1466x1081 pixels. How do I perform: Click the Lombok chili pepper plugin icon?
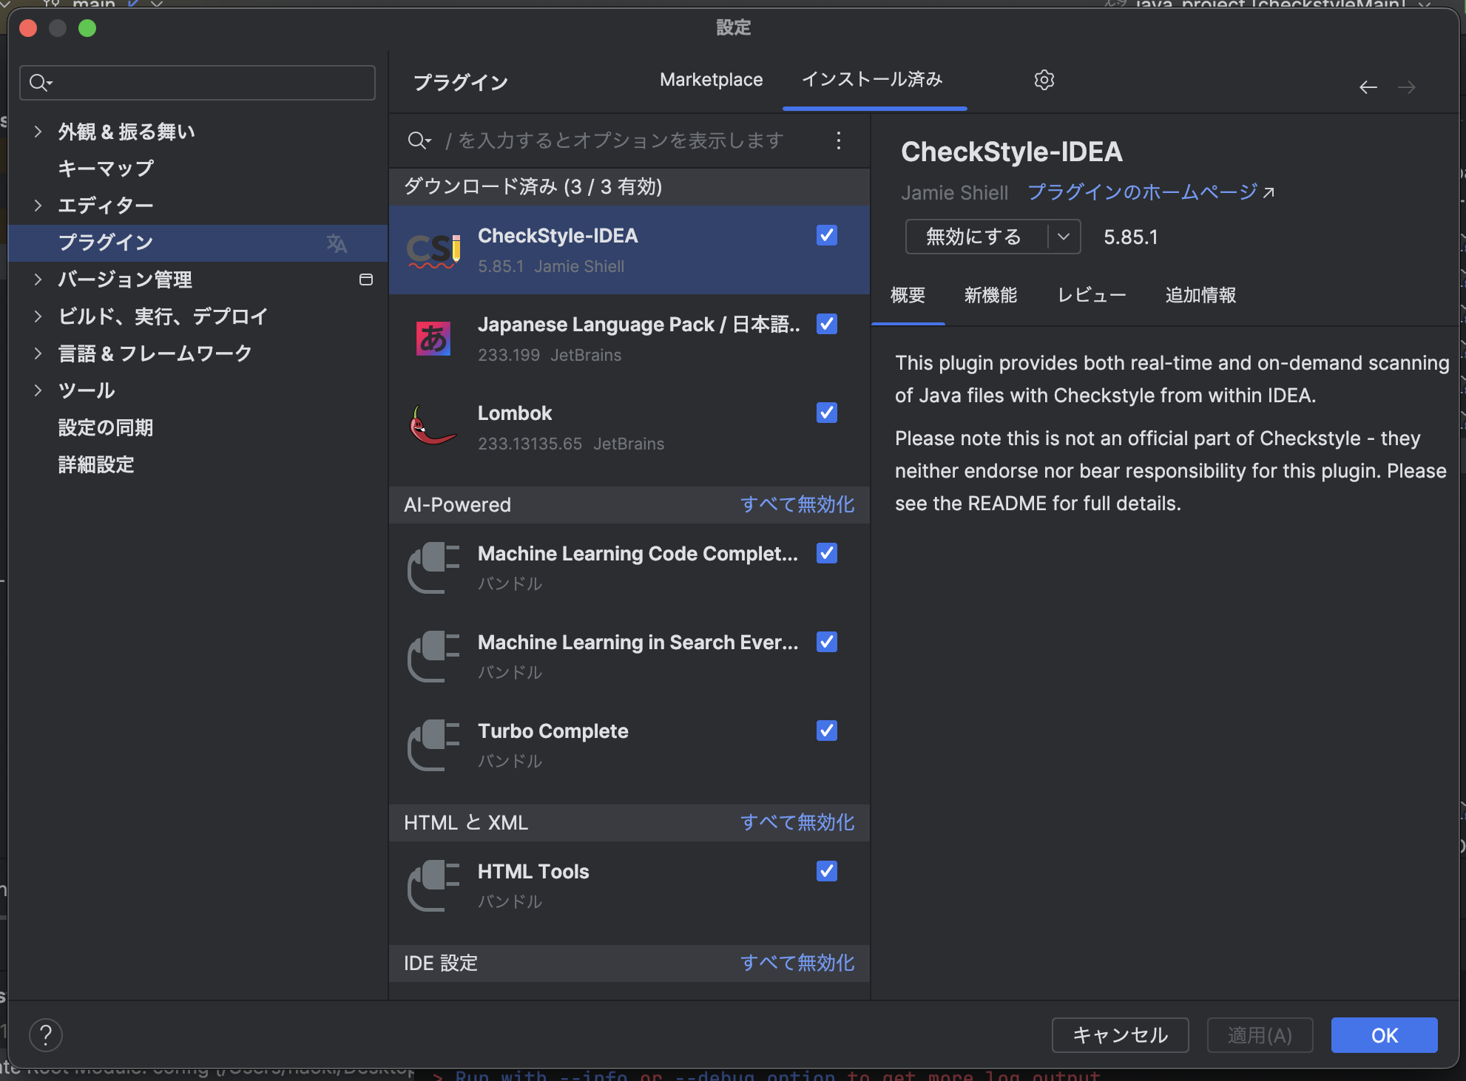point(433,427)
